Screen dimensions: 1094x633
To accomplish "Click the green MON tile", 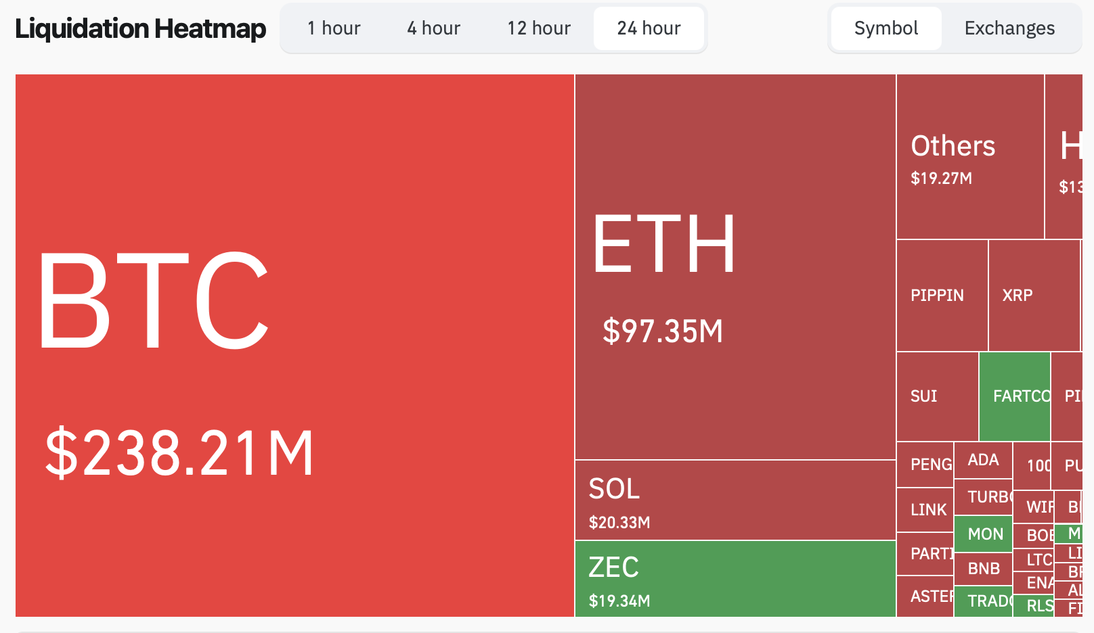I will (983, 534).
